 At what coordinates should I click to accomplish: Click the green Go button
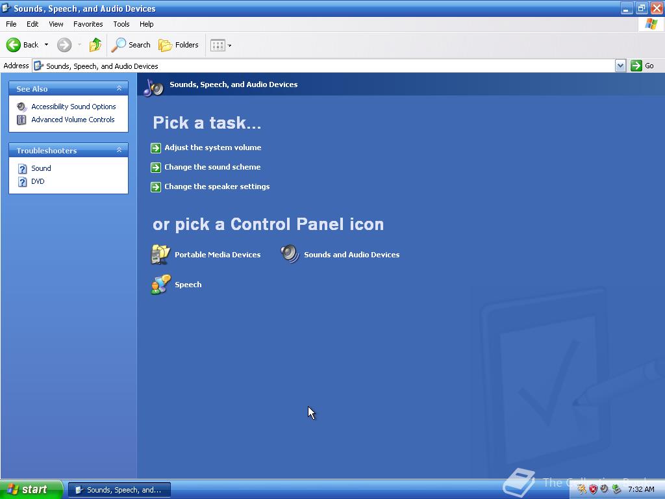tap(642, 66)
